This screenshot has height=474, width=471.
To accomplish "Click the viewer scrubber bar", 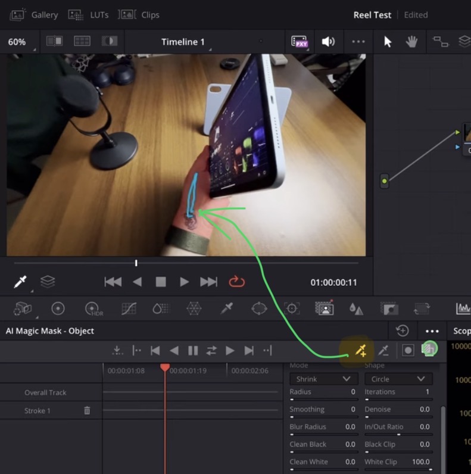I will pyautogui.click(x=238, y=263).
